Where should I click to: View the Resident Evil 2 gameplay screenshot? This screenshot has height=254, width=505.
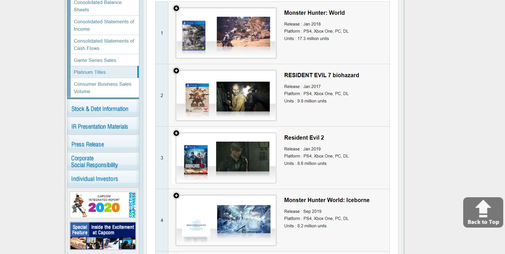[x=243, y=157]
